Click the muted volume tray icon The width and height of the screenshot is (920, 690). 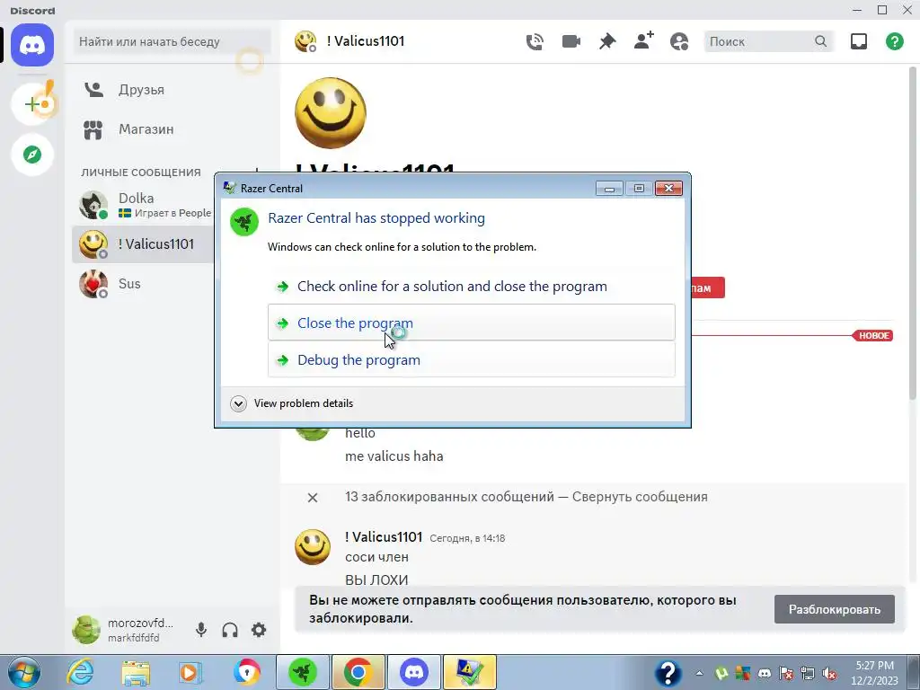click(829, 674)
